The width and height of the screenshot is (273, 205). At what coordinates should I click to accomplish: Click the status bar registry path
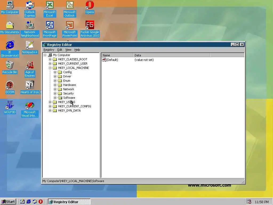pos(73,181)
